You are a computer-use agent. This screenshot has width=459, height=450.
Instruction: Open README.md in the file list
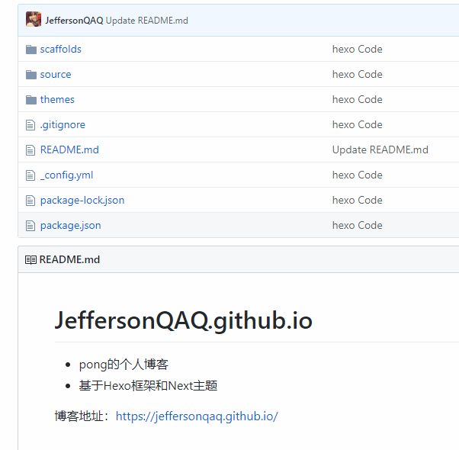[x=69, y=150]
